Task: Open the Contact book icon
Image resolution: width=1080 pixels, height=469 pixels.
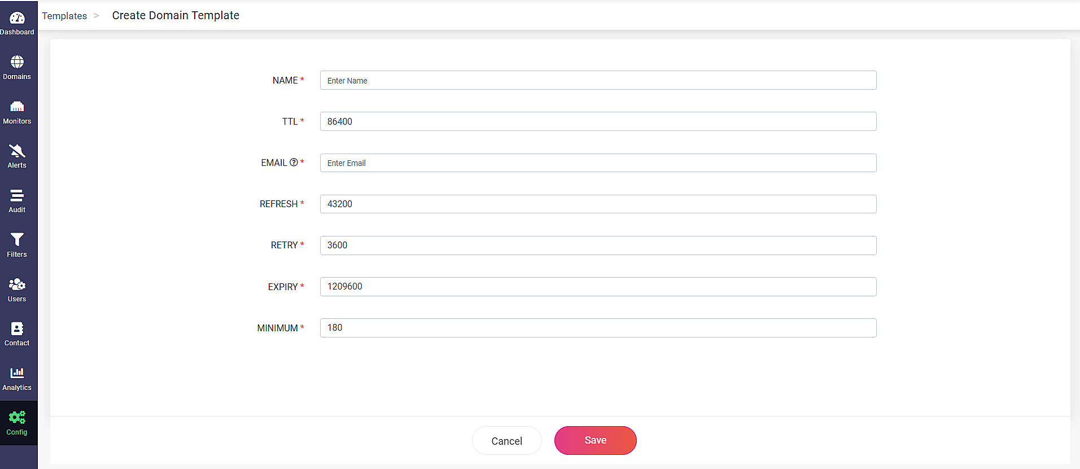Action: 17,328
